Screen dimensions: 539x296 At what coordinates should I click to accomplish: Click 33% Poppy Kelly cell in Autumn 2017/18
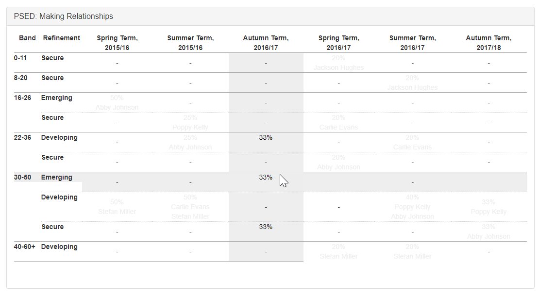[488, 207]
